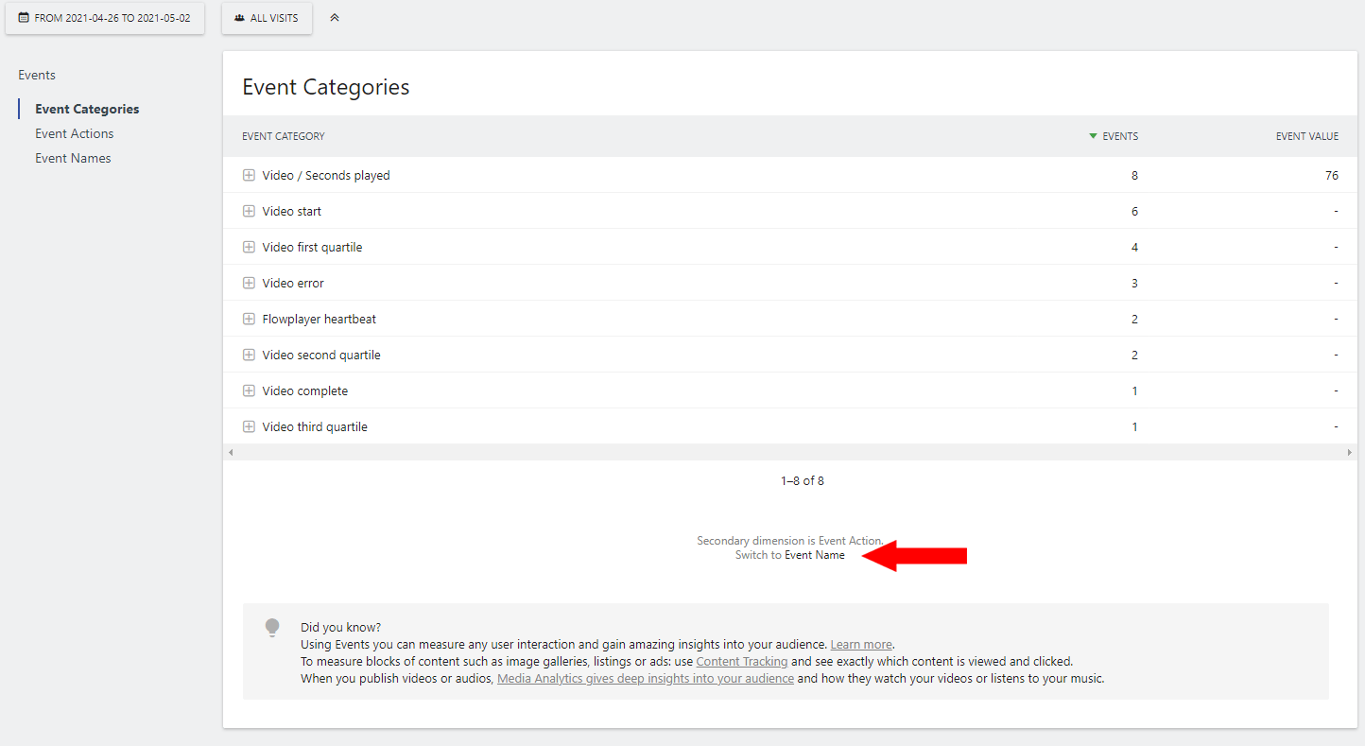Select Event Categories in sidebar
Viewport: 1365px width, 746px height.
(x=87, y=109)
